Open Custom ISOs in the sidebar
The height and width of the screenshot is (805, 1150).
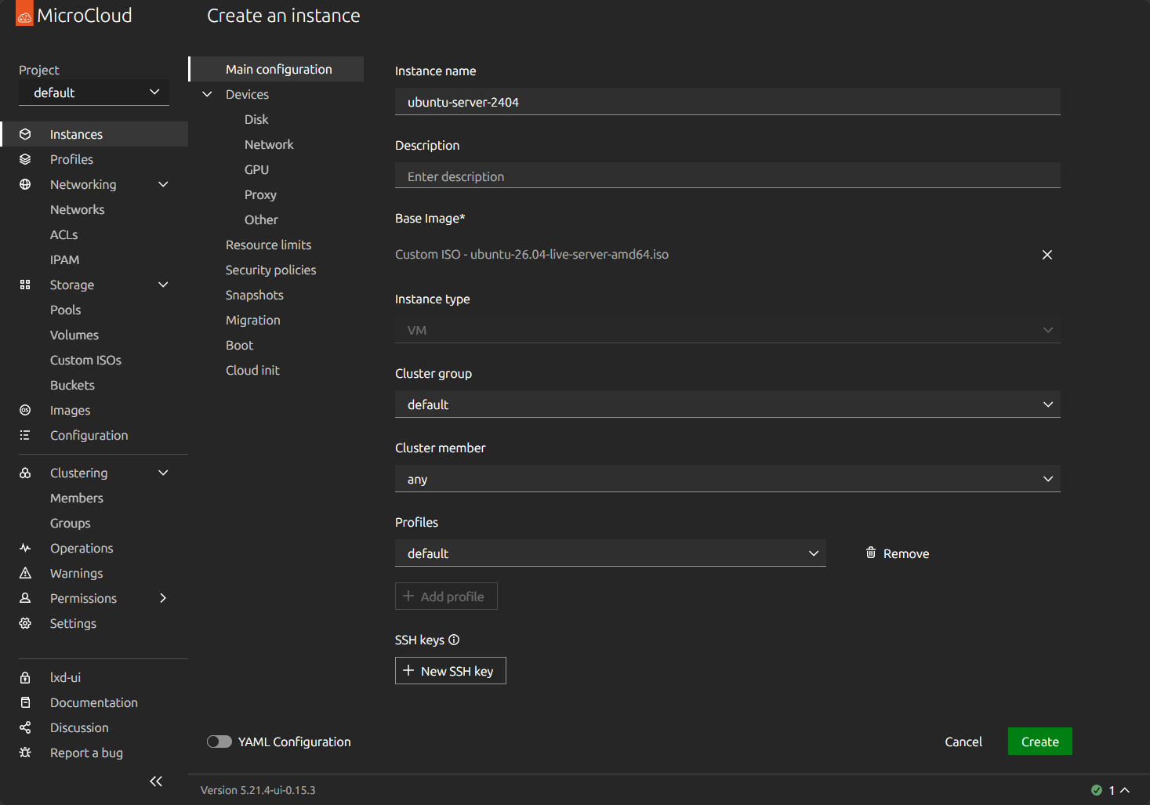[85, 360]
